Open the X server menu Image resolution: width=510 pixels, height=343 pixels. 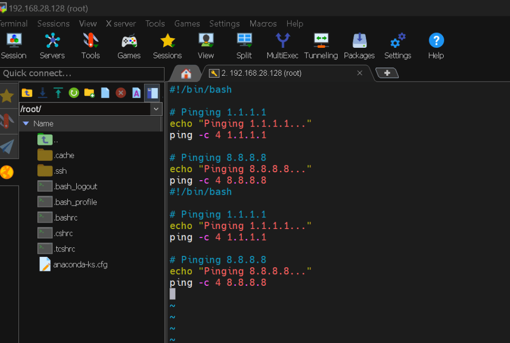coord(121,24)
